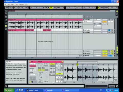Image resolution: width=123 pixels, height=92 pixels.
Task: Open the warp mode dropdown below Seg. BPM
Action: pyautogui.click(x=52, y=75)
